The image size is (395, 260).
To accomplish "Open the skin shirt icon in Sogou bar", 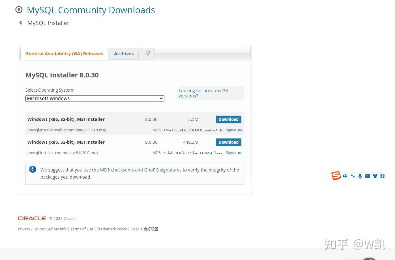I will pyautogui.click(x=375, y=176).
